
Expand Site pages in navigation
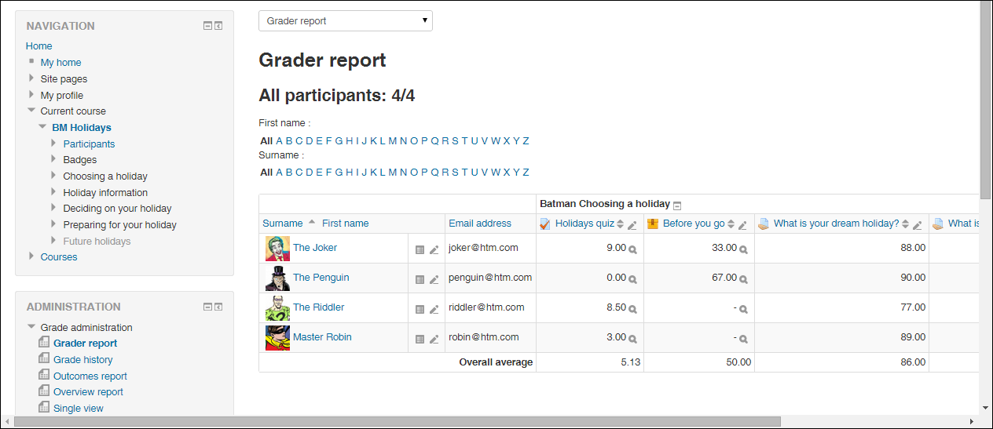coord(31,78)
